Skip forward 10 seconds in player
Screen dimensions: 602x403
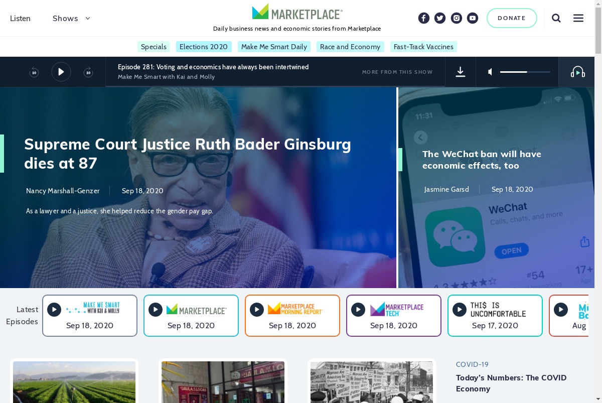coord(88,72)
